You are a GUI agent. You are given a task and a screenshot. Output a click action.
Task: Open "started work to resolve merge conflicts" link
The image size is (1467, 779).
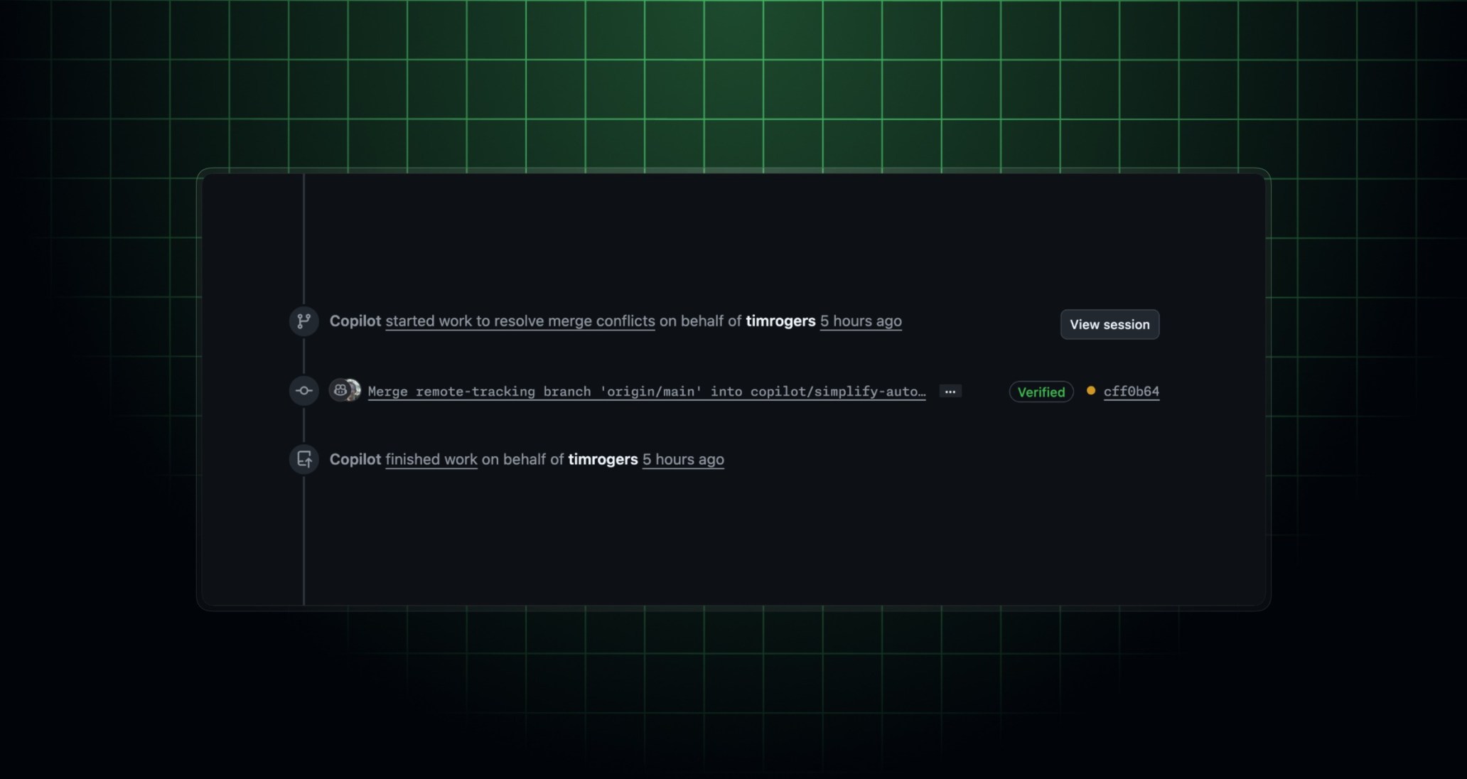[x=520, y=321]
